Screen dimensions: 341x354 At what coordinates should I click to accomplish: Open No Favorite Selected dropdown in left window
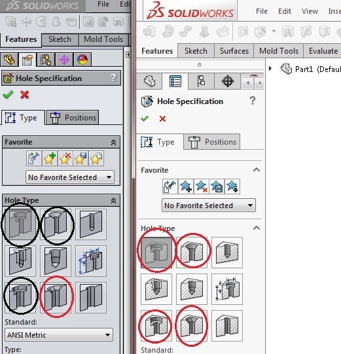click(x=70, y=177)
